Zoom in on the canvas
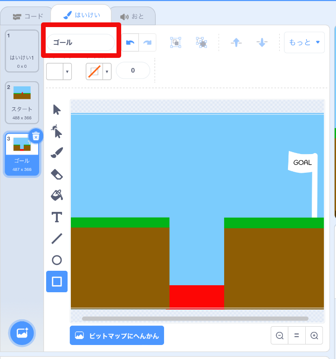Screen dimensions: 336x359 click(x=314, y=336)
